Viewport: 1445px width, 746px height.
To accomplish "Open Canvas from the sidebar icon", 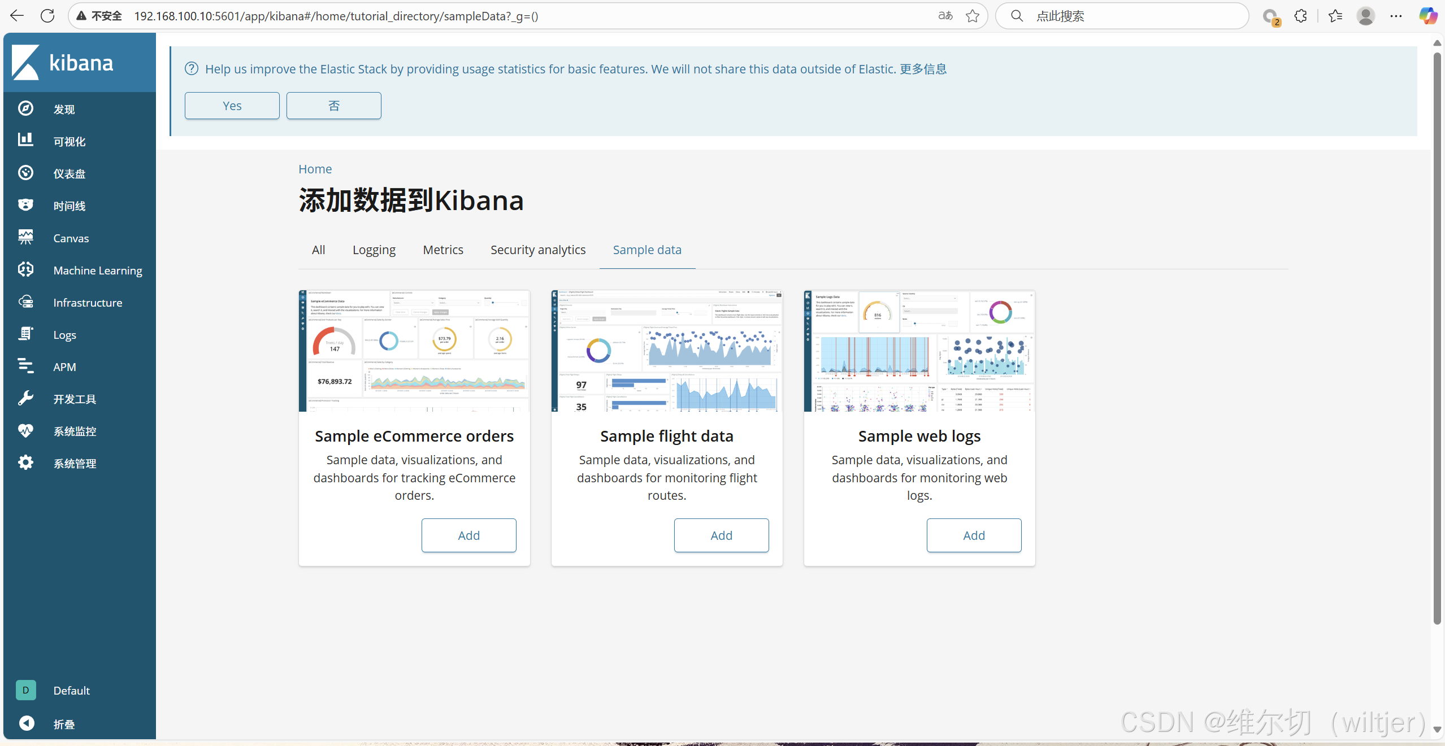I will pyautogui.click(x=25, y=237).
